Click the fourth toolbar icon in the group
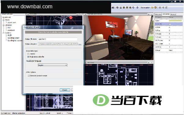The image size is (184, 115). (127, 8)
